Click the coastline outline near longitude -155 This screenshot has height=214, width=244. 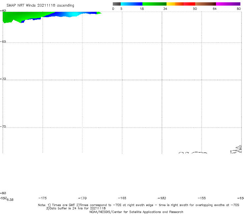coord(199,153)
